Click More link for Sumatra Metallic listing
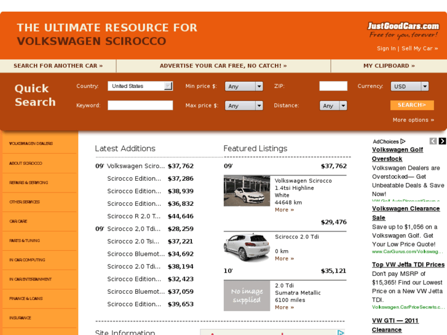The height and width of the screenshot is (335, 447). coord(284,307)
